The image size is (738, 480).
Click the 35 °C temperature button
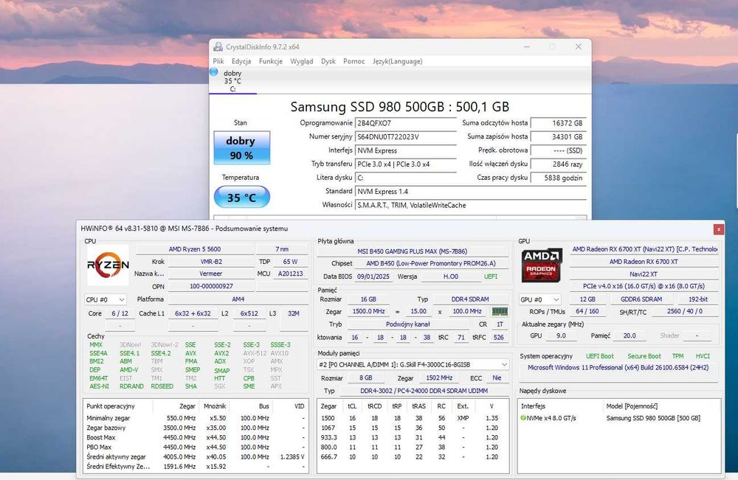241,197
